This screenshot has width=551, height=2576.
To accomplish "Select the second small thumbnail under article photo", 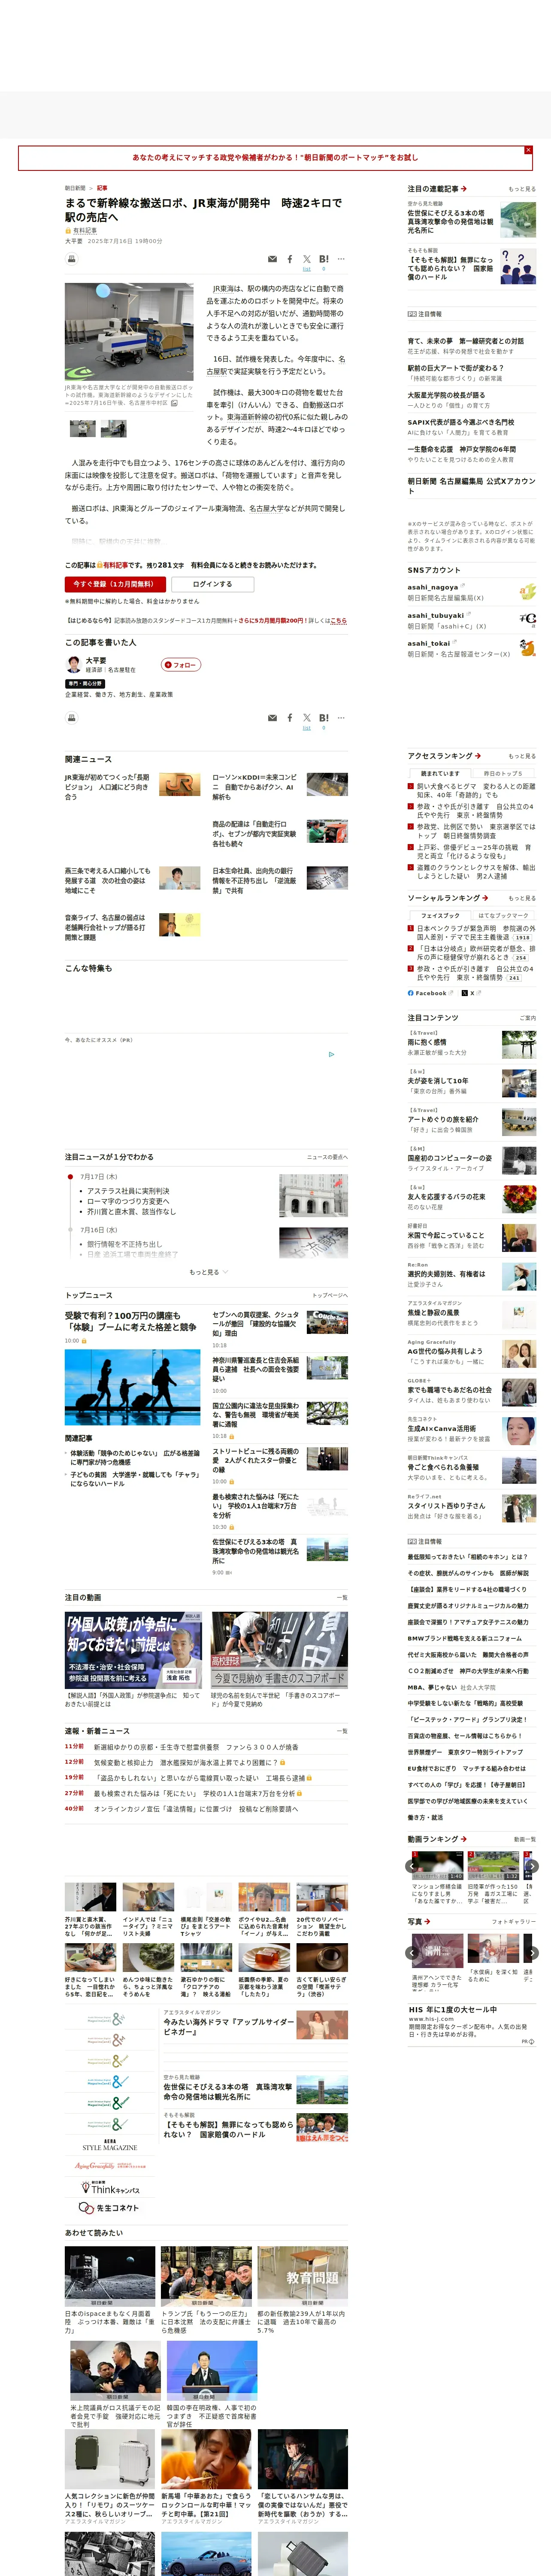I will pos(114,428).
